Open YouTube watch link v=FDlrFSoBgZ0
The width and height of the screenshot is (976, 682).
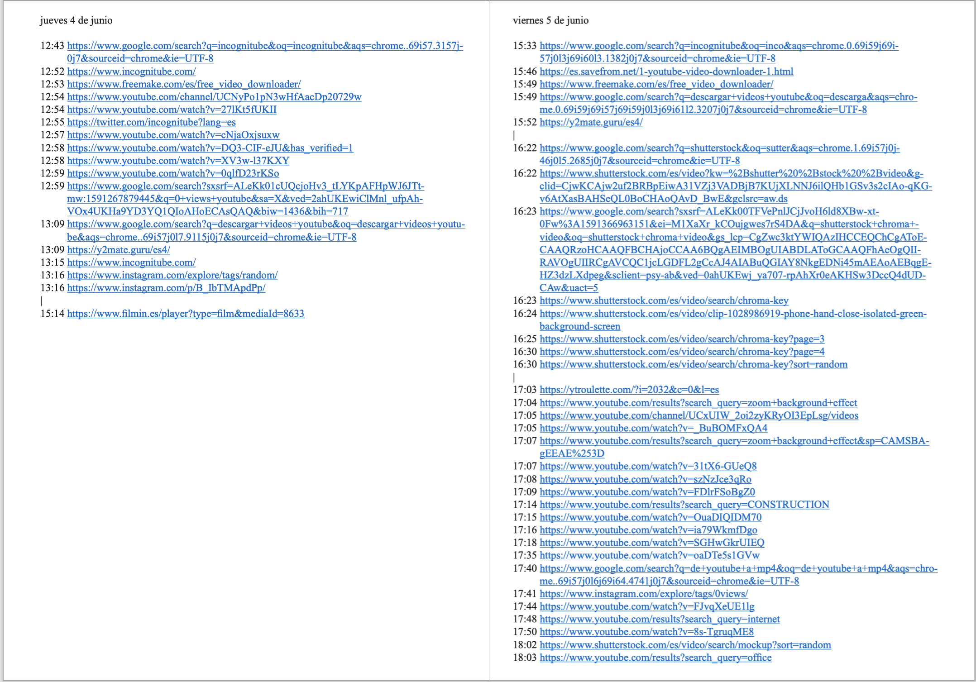point(647,492)
